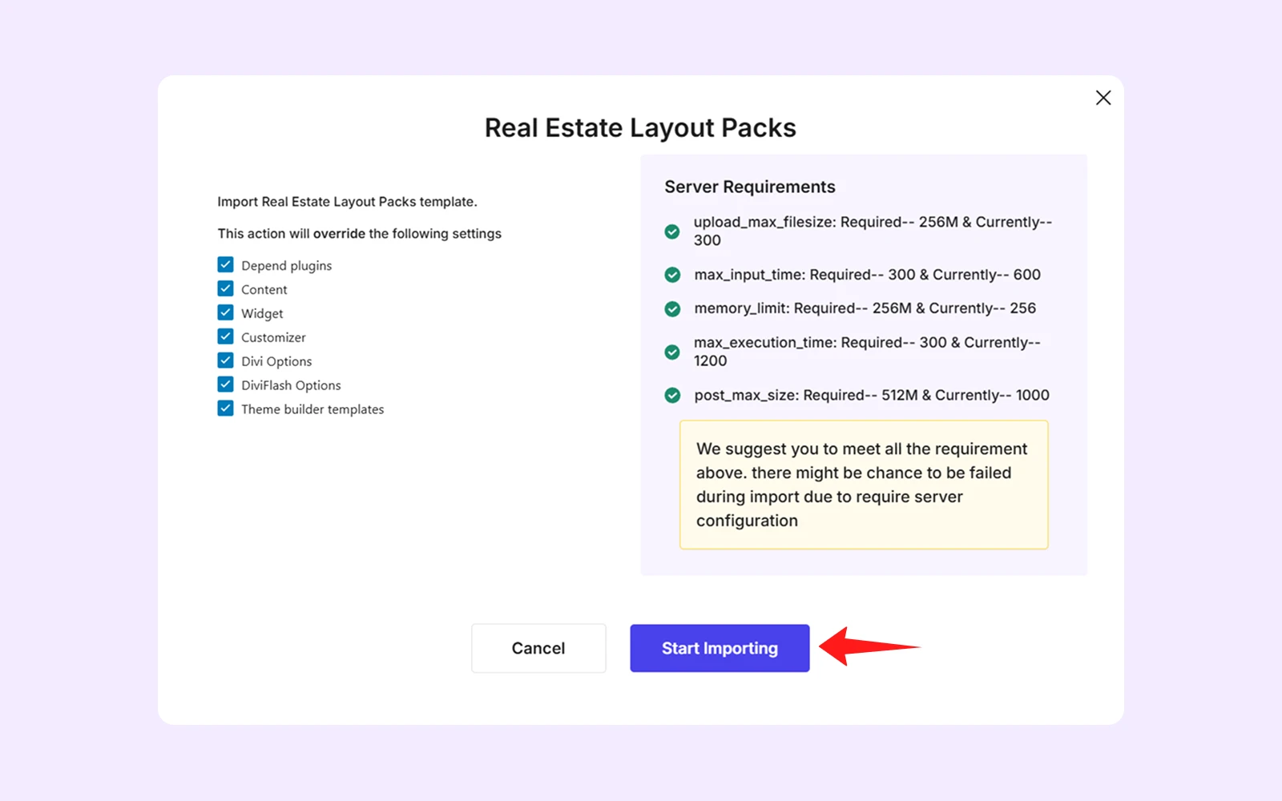
Task: Click the post_max_size green check icon
Action: pos(672,395)
